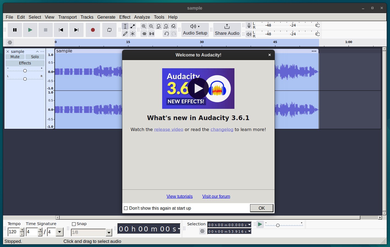Select the Envelope tool
The image size is (390, 247).
click(x=132, y=26)
